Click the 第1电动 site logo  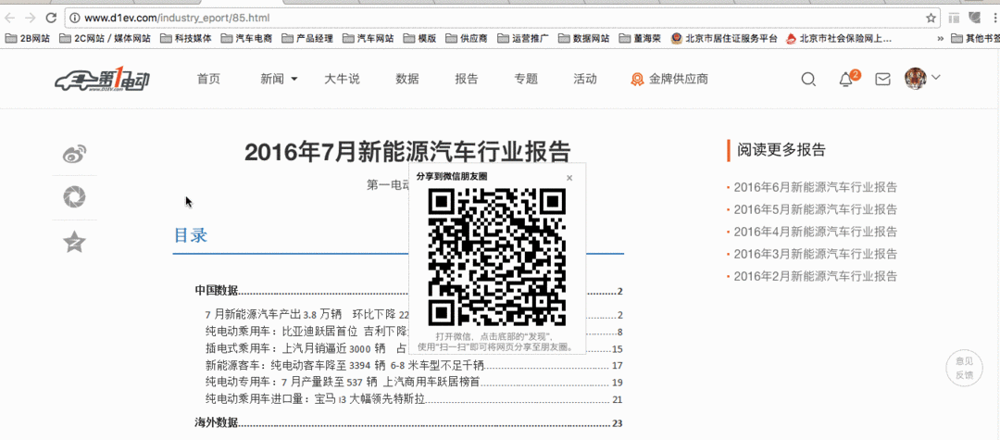click(103, 81)
